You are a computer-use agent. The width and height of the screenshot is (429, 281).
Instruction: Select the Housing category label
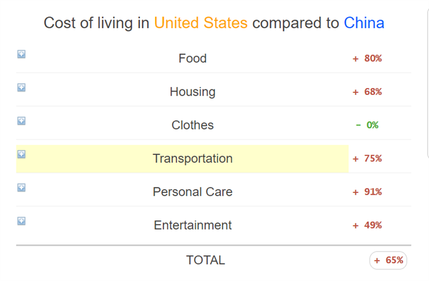pyautogui.click(x=192, y=92)
